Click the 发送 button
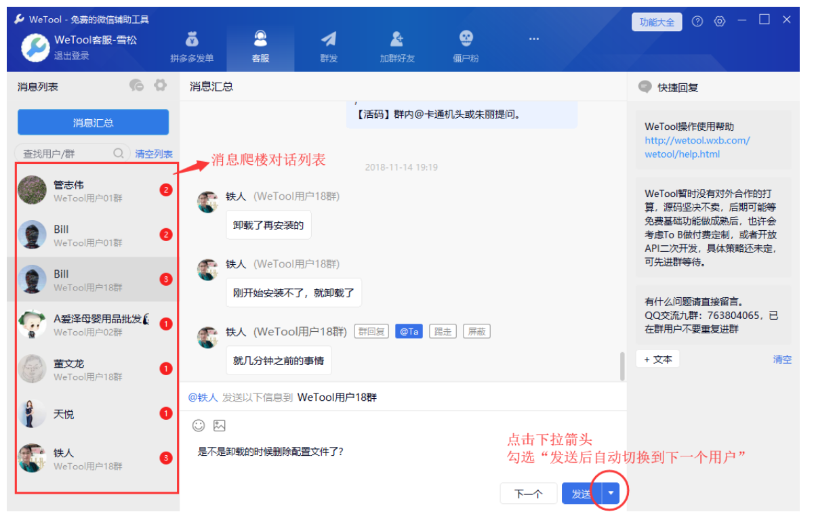The height and width of the screenshot is (514, 816). point(582,494)
